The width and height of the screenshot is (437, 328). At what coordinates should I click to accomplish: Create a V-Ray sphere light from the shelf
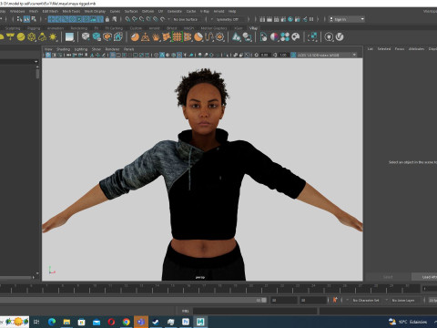(x=21, y=37)
